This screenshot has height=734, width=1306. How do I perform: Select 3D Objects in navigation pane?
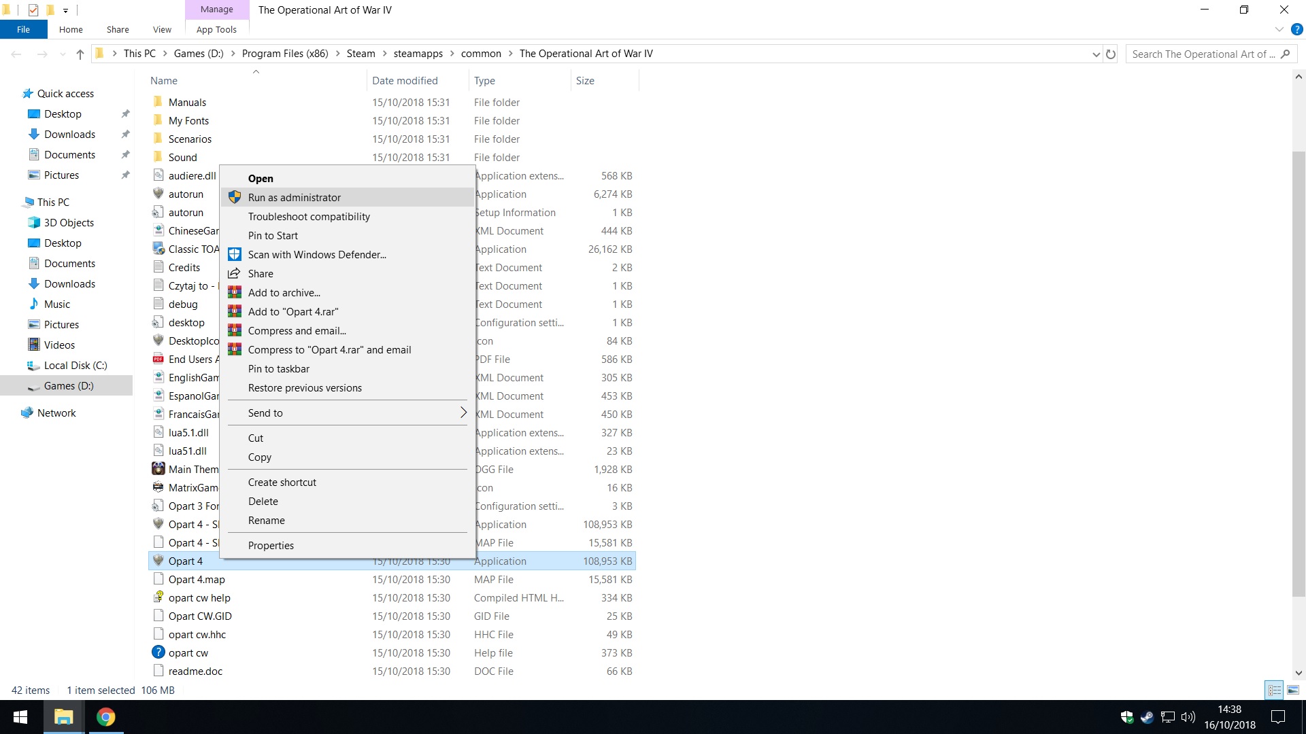69,222
